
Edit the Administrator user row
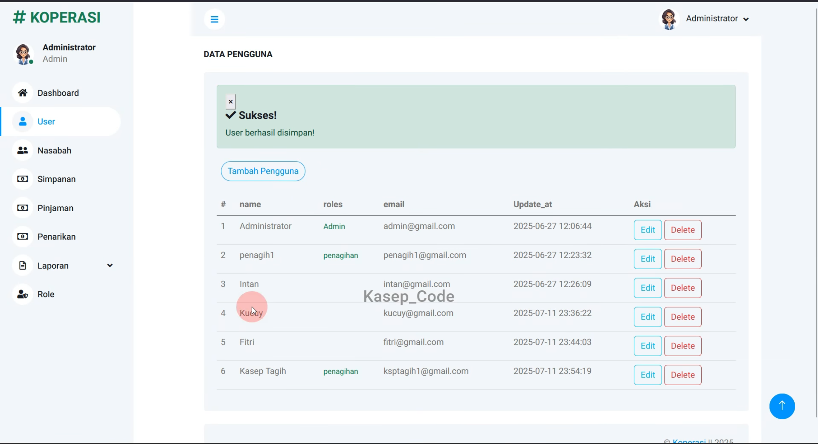(648, 230)
